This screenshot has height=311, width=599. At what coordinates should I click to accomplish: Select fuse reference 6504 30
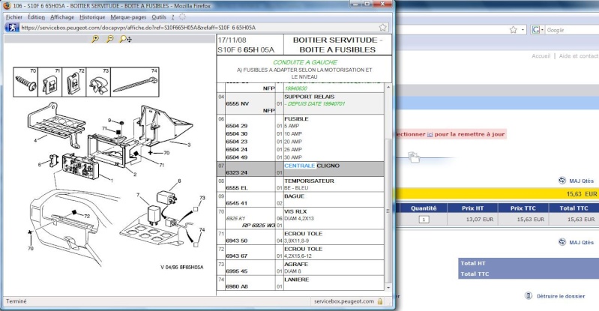click(x=236, y=133)
